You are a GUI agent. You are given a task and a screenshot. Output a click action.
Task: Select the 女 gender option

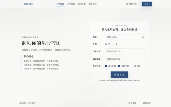[116, 44]
